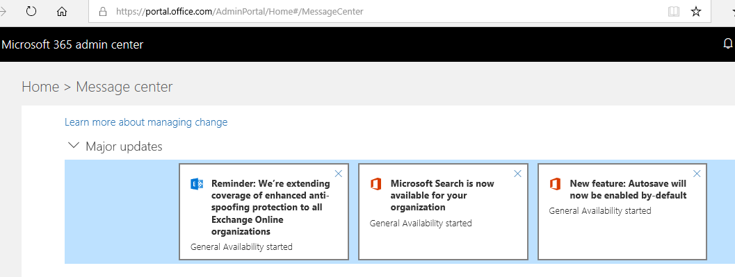This screenshot has height=277, width=735.
Task: Open notifications bell in admin center header
Action: coord(728,44)
